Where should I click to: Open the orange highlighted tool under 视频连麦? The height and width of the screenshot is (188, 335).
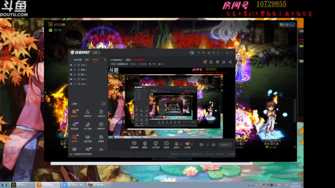click(x=75, y=138)
